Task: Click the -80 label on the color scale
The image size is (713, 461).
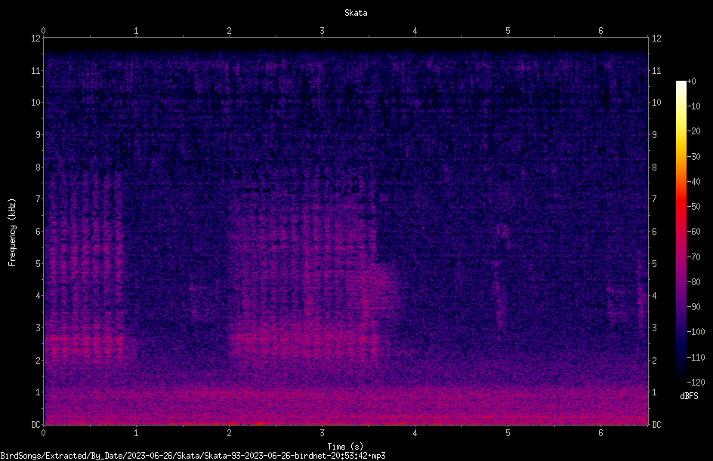Action: (694, 281)
